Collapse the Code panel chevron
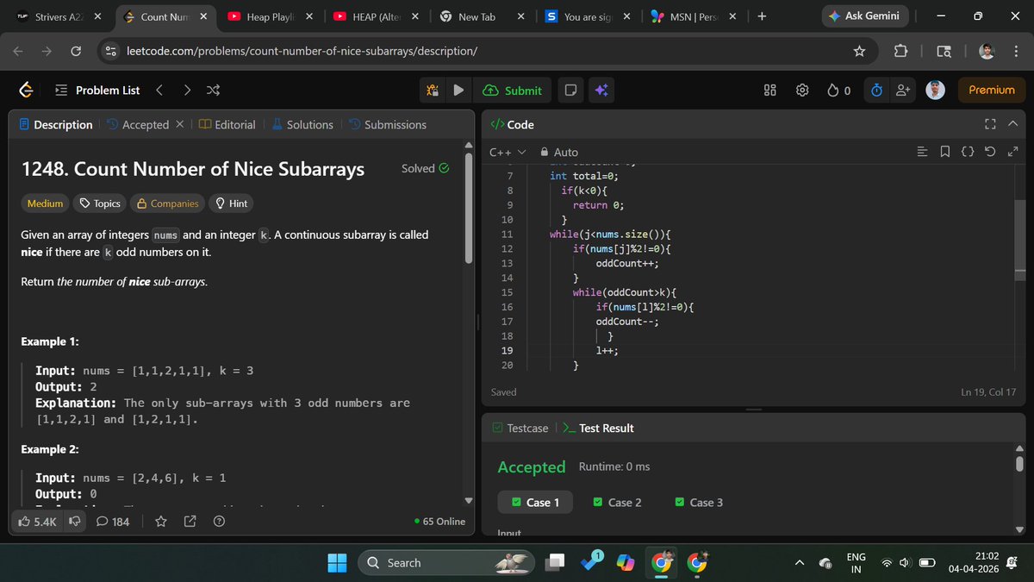Viewport: 1034px width, 582px height. [x=1012, y=124]
